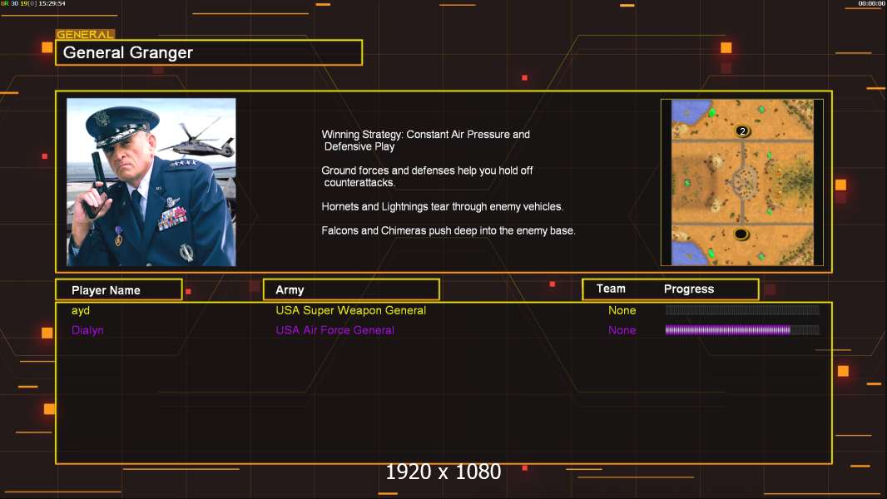Viewport: 887px width, 499px height.
Task: Click the Team column header
Action: click(611, 289)
